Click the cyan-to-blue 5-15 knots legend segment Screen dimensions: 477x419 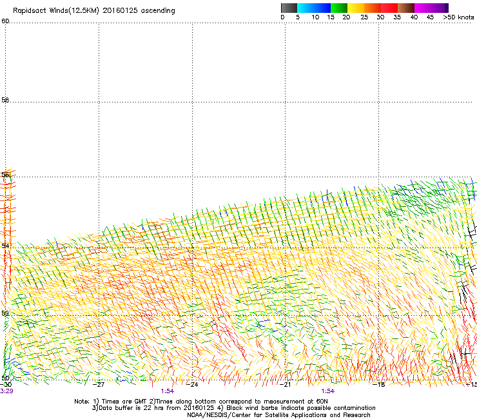[x=314, y=8]
